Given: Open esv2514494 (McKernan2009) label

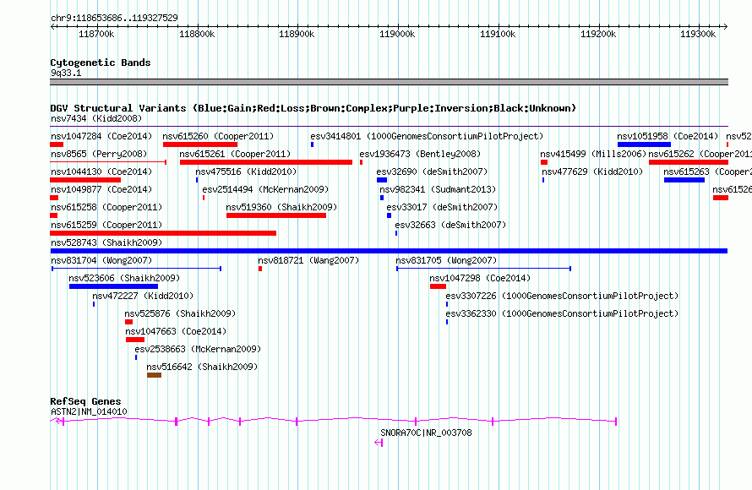Looking at the screenshot, I should click(x=265, y=189).
